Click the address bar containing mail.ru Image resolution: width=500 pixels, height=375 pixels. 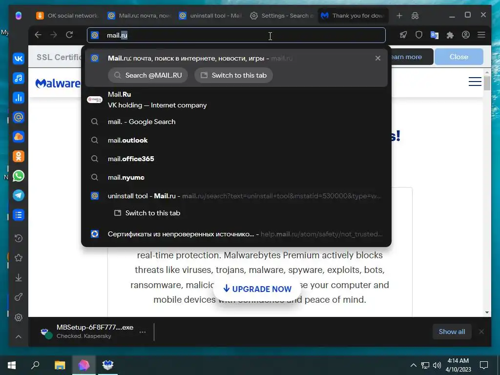coord(236,35)
